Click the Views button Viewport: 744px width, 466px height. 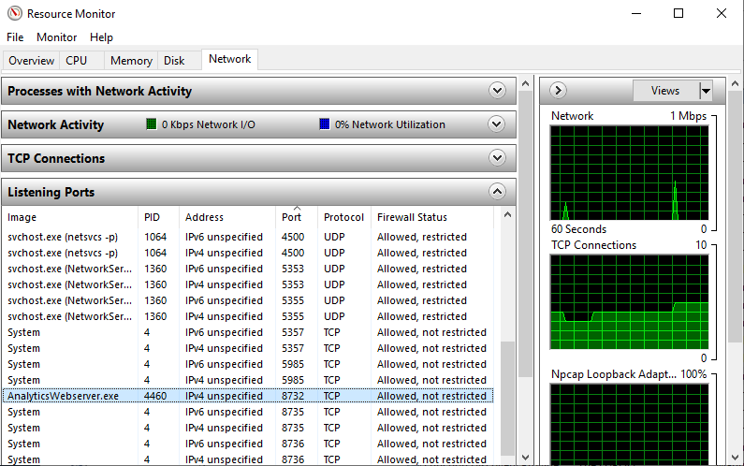(665, 91)
